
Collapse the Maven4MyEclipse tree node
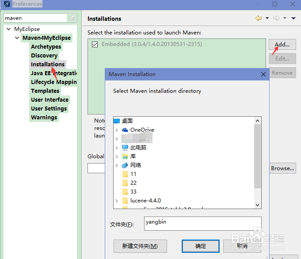tap(17, 38)
